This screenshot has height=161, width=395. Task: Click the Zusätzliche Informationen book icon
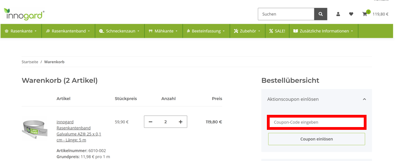[295, 31]
